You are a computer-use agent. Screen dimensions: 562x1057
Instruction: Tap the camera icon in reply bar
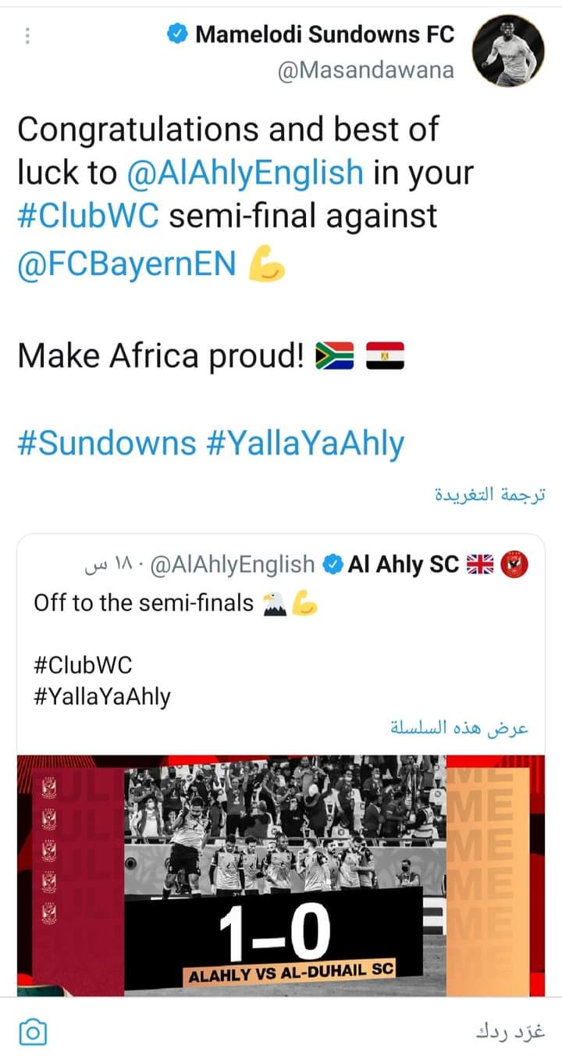32,1032
